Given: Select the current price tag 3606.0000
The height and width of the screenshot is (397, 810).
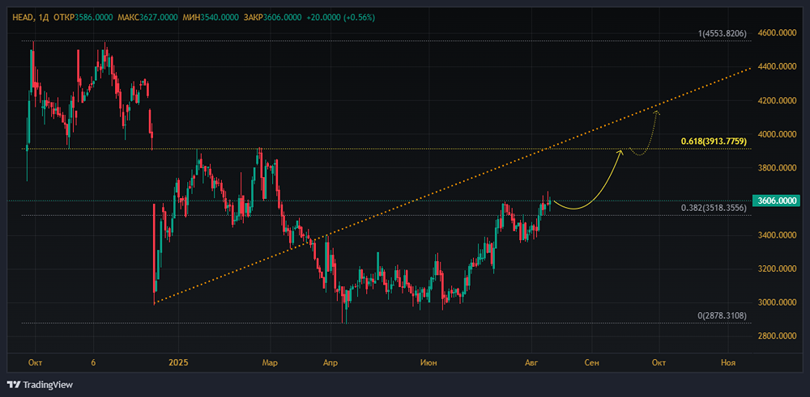Looking at the screenshot, I should coord(778,201).
